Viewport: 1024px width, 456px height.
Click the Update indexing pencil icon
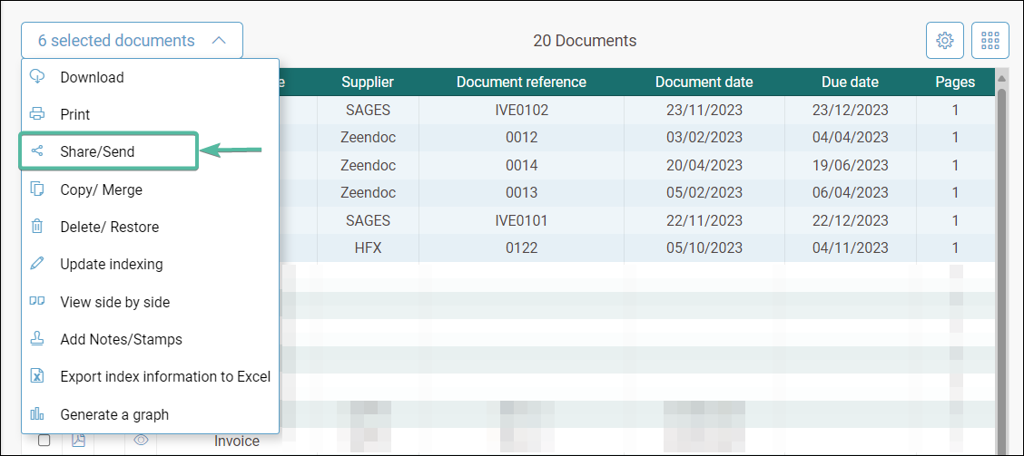[37, 264]
